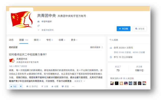The height and width of the screenshot is (102, 163).
Task: Open the sixth mutual follower avatar
Action: (x=135, y=83)
